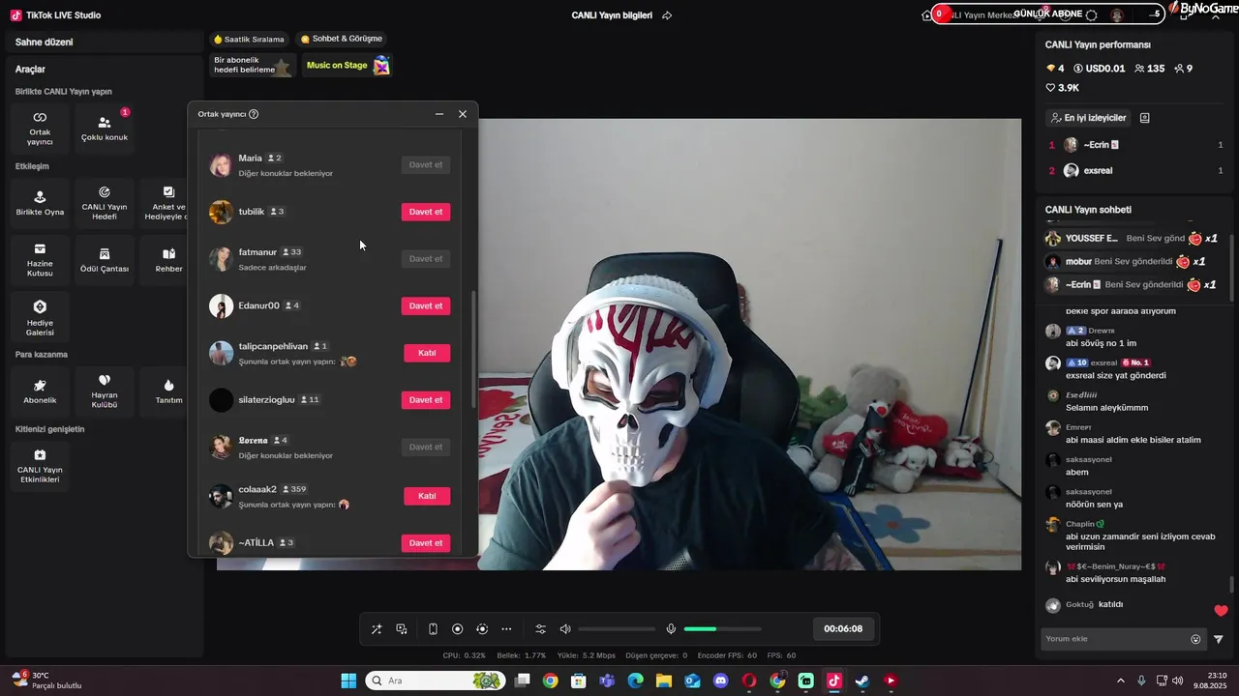1239x696 pixels.
Task: Join talipcanpehlivan with Katıl
Action: (x=427, y=353)
